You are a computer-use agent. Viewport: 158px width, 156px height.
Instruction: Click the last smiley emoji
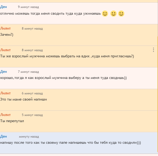[x=121, y=14]
